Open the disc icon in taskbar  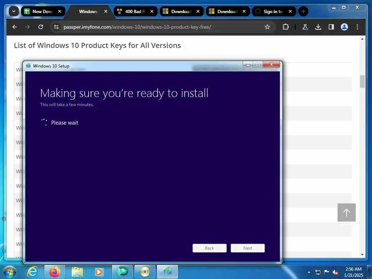click(145, 272)
